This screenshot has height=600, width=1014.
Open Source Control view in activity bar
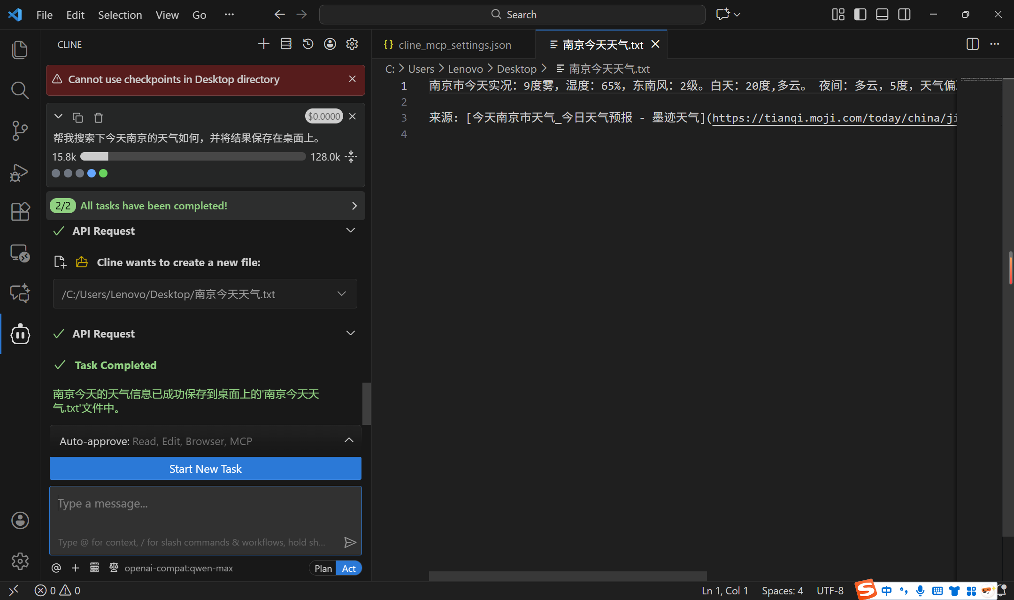tap(20, 131)
